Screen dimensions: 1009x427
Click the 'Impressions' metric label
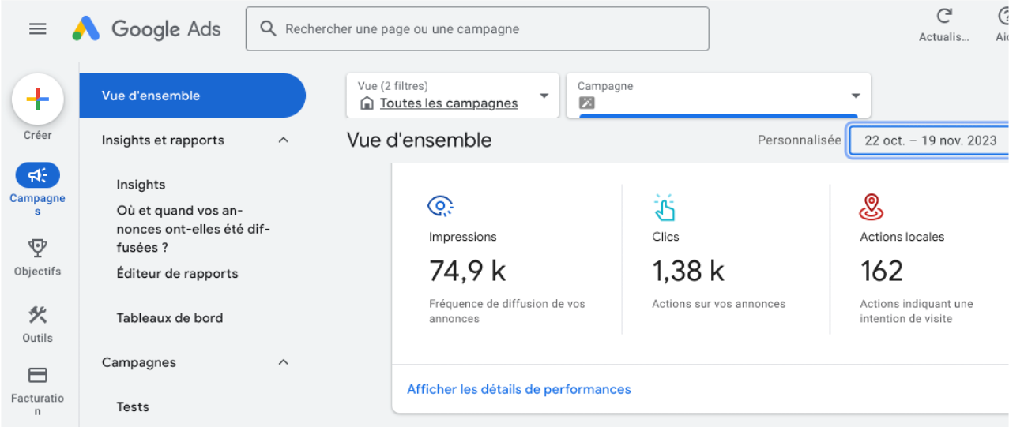tap(463, 237)
